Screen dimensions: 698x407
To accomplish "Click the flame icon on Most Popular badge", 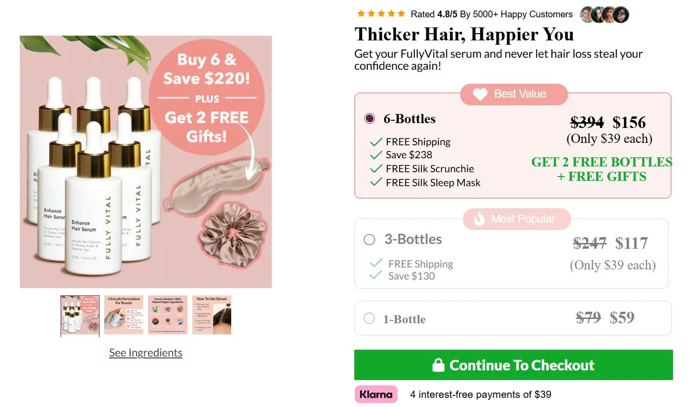I will tap(480, 219).
